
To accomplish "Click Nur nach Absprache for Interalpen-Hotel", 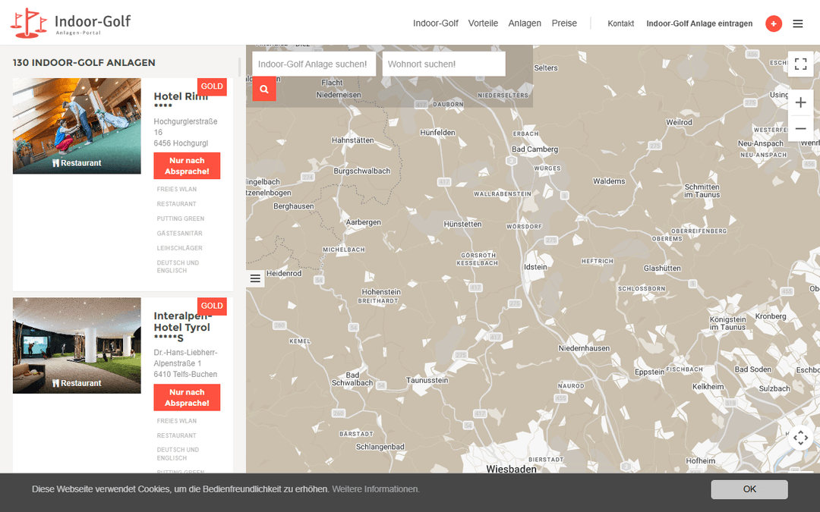I will pos(187,397).
